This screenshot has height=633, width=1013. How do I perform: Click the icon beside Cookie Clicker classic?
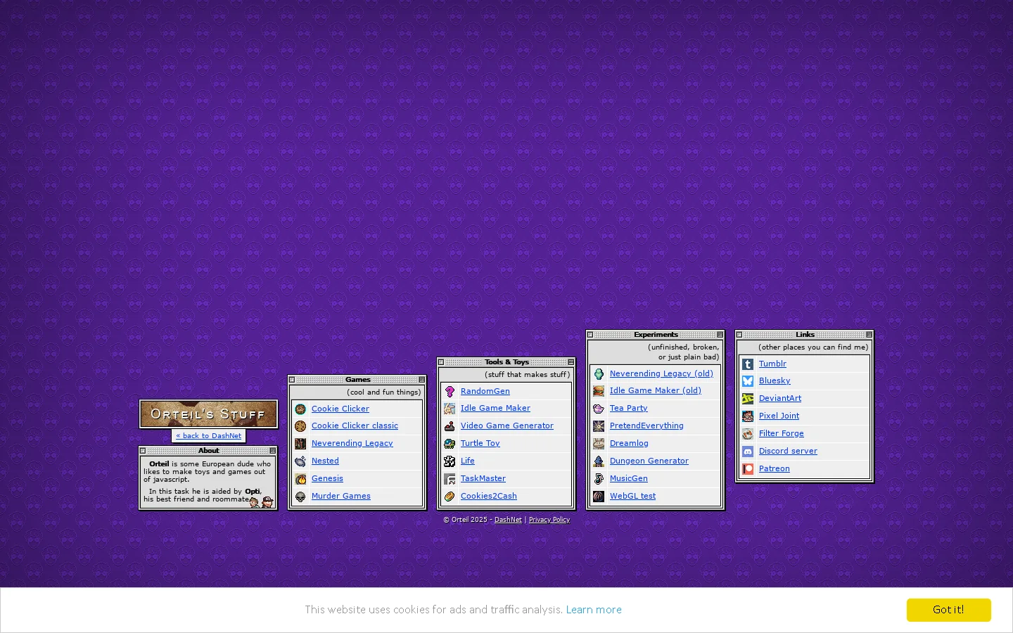click(x=300, y=426)
